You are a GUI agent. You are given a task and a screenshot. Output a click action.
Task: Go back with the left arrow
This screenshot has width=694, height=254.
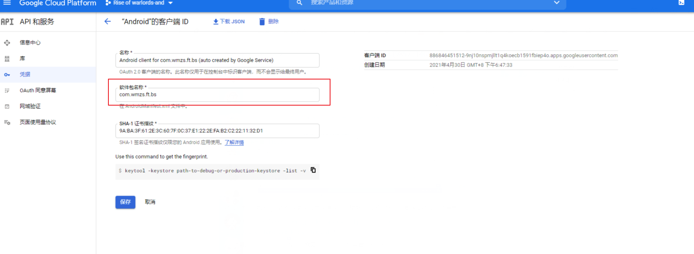coord(108,21)
